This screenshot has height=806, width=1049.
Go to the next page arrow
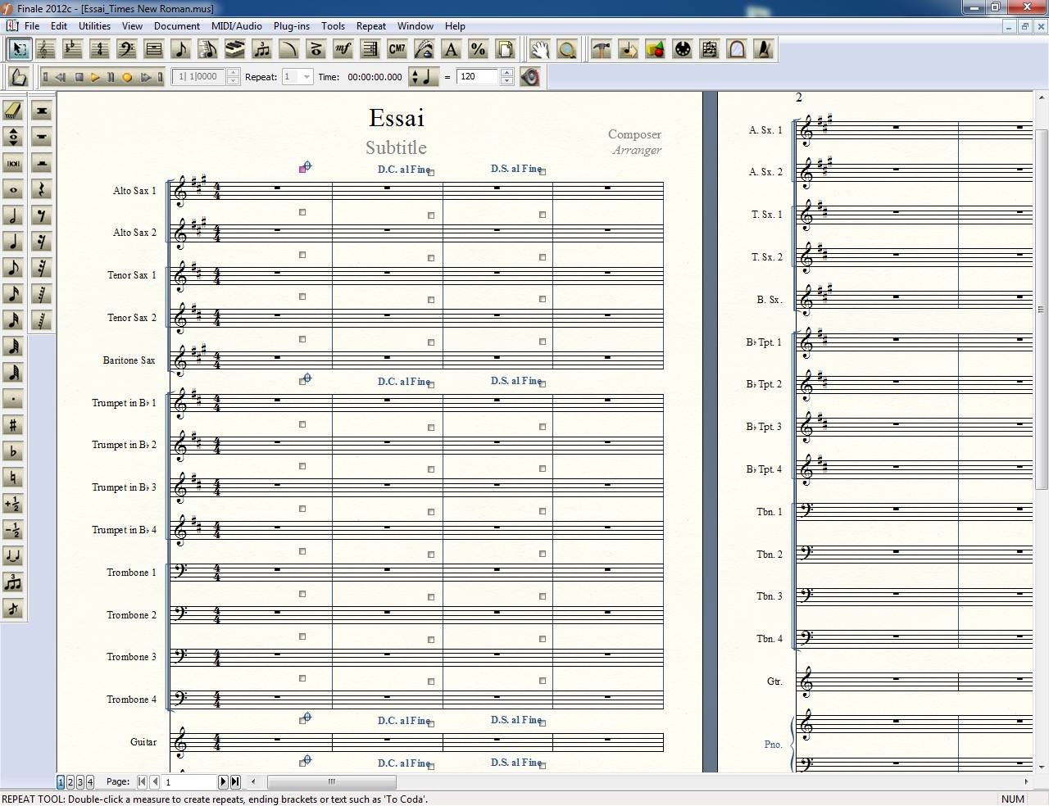[223, 782]
